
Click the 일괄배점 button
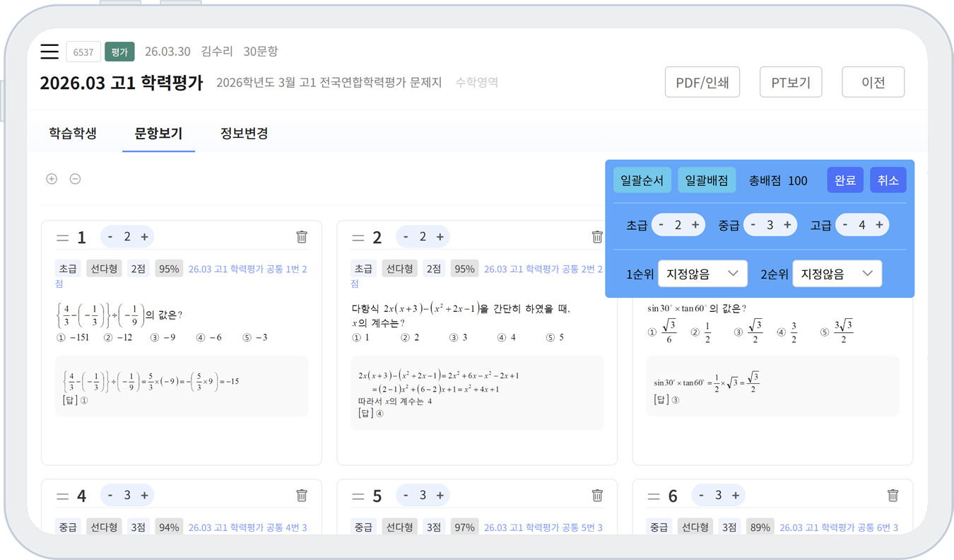coord(707,180)
